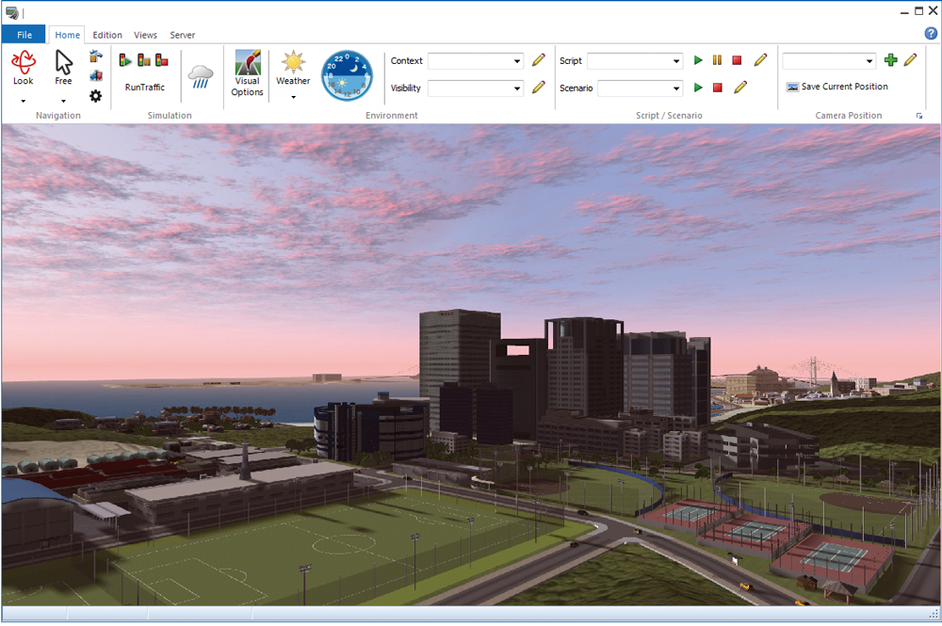
Task: Click the blue and red vehicles icon
Action: [95, 75]
